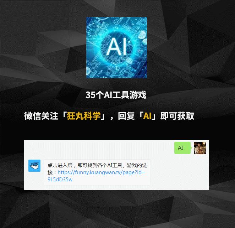
Task: Click the green AI chat bubble
Action: 182,148
